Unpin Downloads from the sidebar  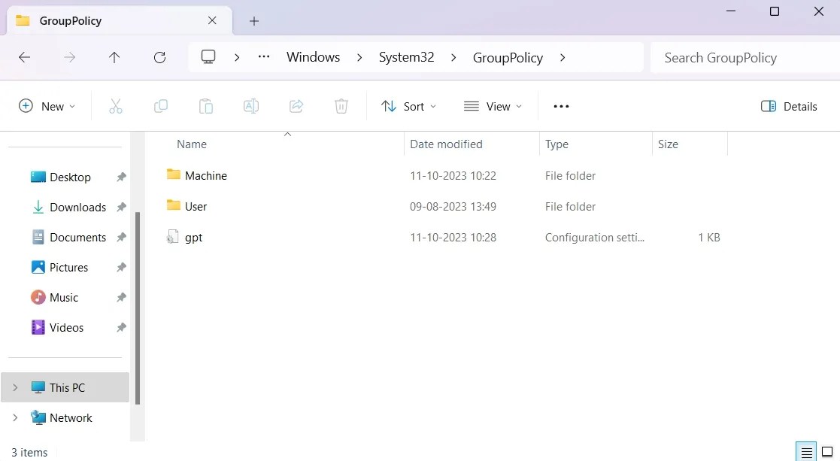click(121, 207)
